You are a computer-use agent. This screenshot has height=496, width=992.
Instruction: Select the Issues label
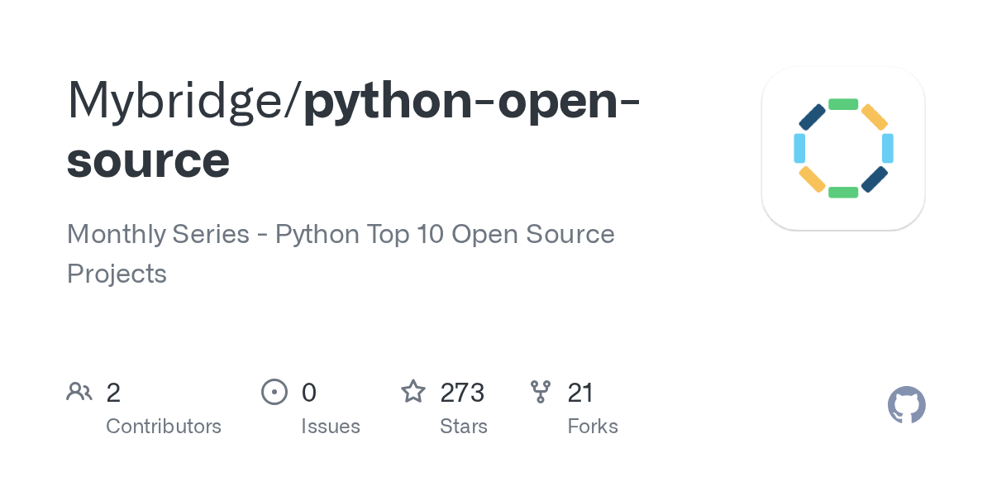[331, 427]
